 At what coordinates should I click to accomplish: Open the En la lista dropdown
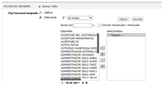[x=80, y=18]
